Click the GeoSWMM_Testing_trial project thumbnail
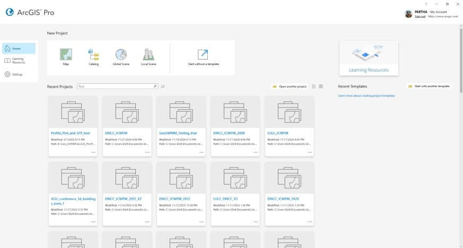 coord(181,112)
